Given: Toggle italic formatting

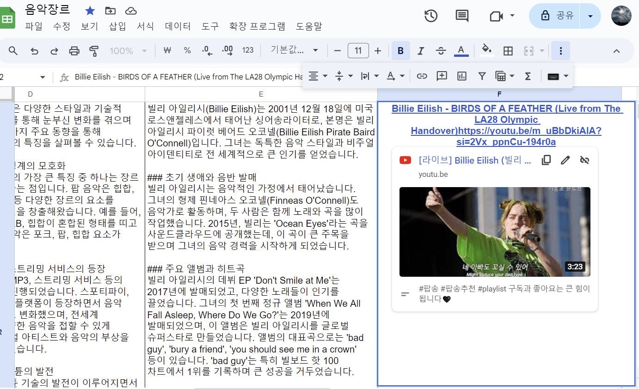Looking at the screenshot, I should tap(421, 51).
